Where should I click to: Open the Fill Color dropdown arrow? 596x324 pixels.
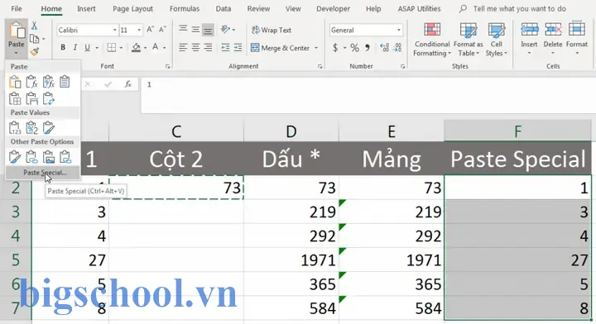pos(145,48)
